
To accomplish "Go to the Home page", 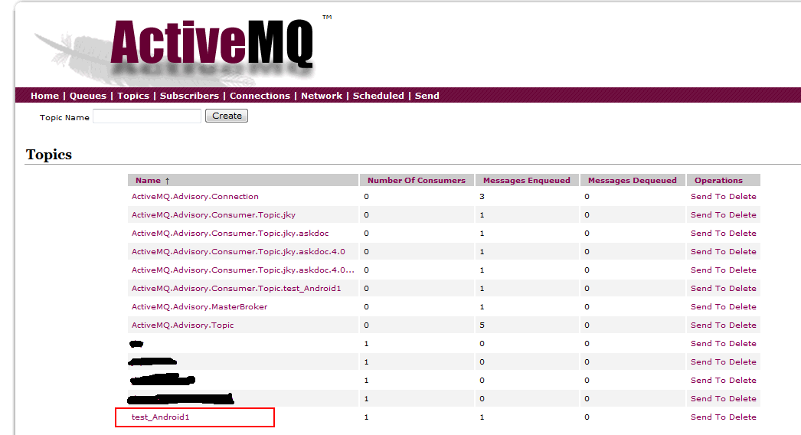I will [44, 96].
